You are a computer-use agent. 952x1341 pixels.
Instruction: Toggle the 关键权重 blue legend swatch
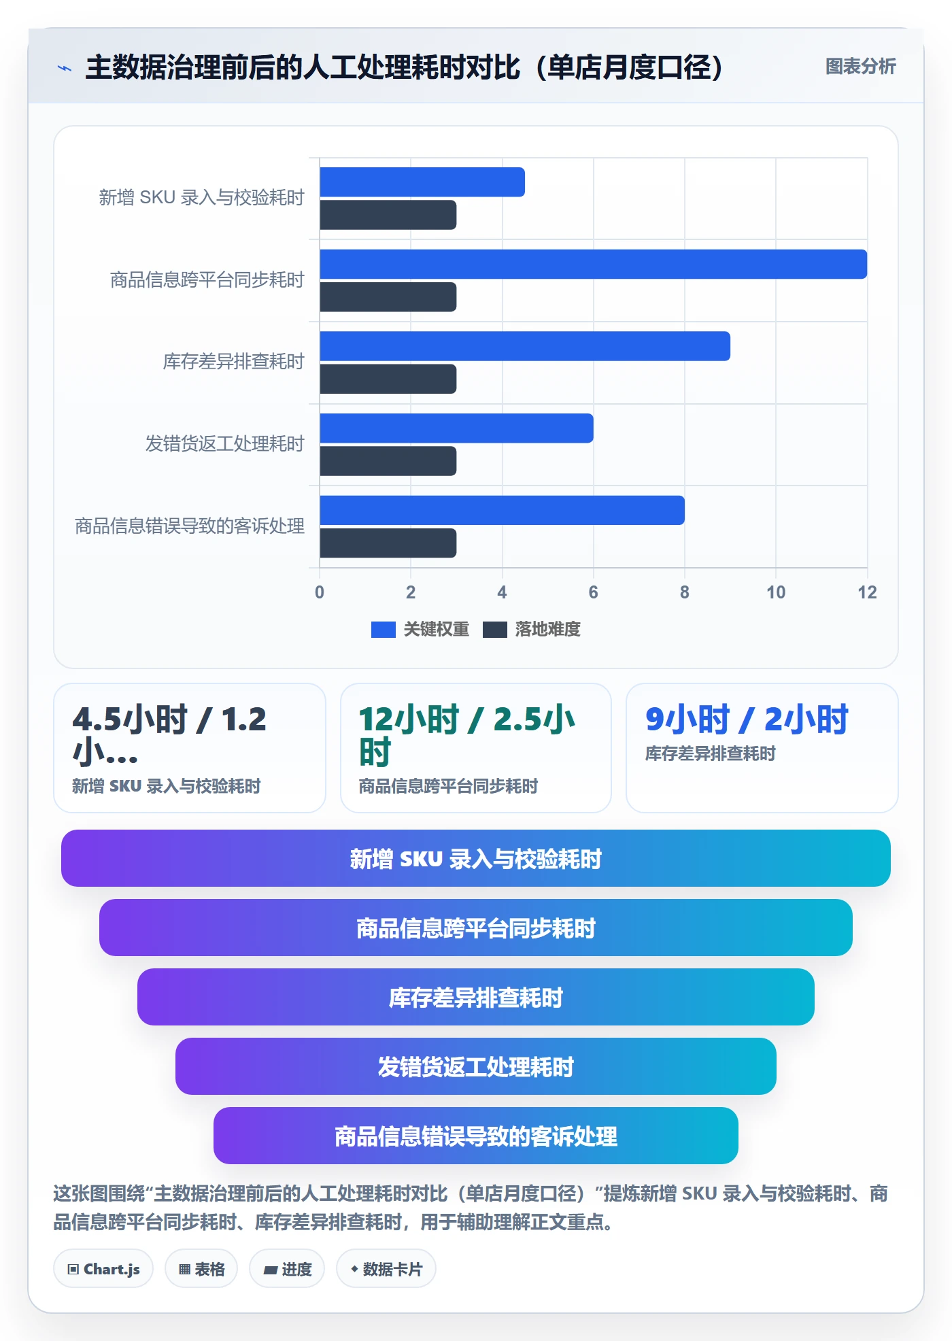point(383,629)
